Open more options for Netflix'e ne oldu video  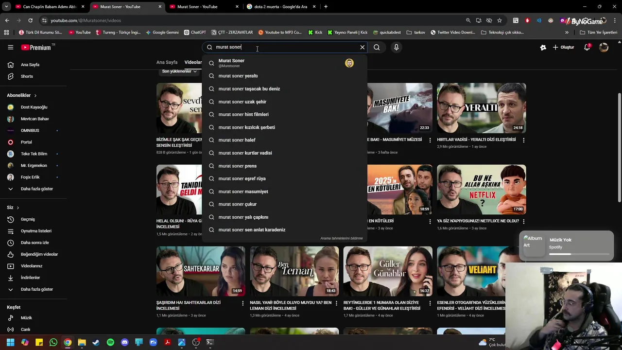(523, 221)
